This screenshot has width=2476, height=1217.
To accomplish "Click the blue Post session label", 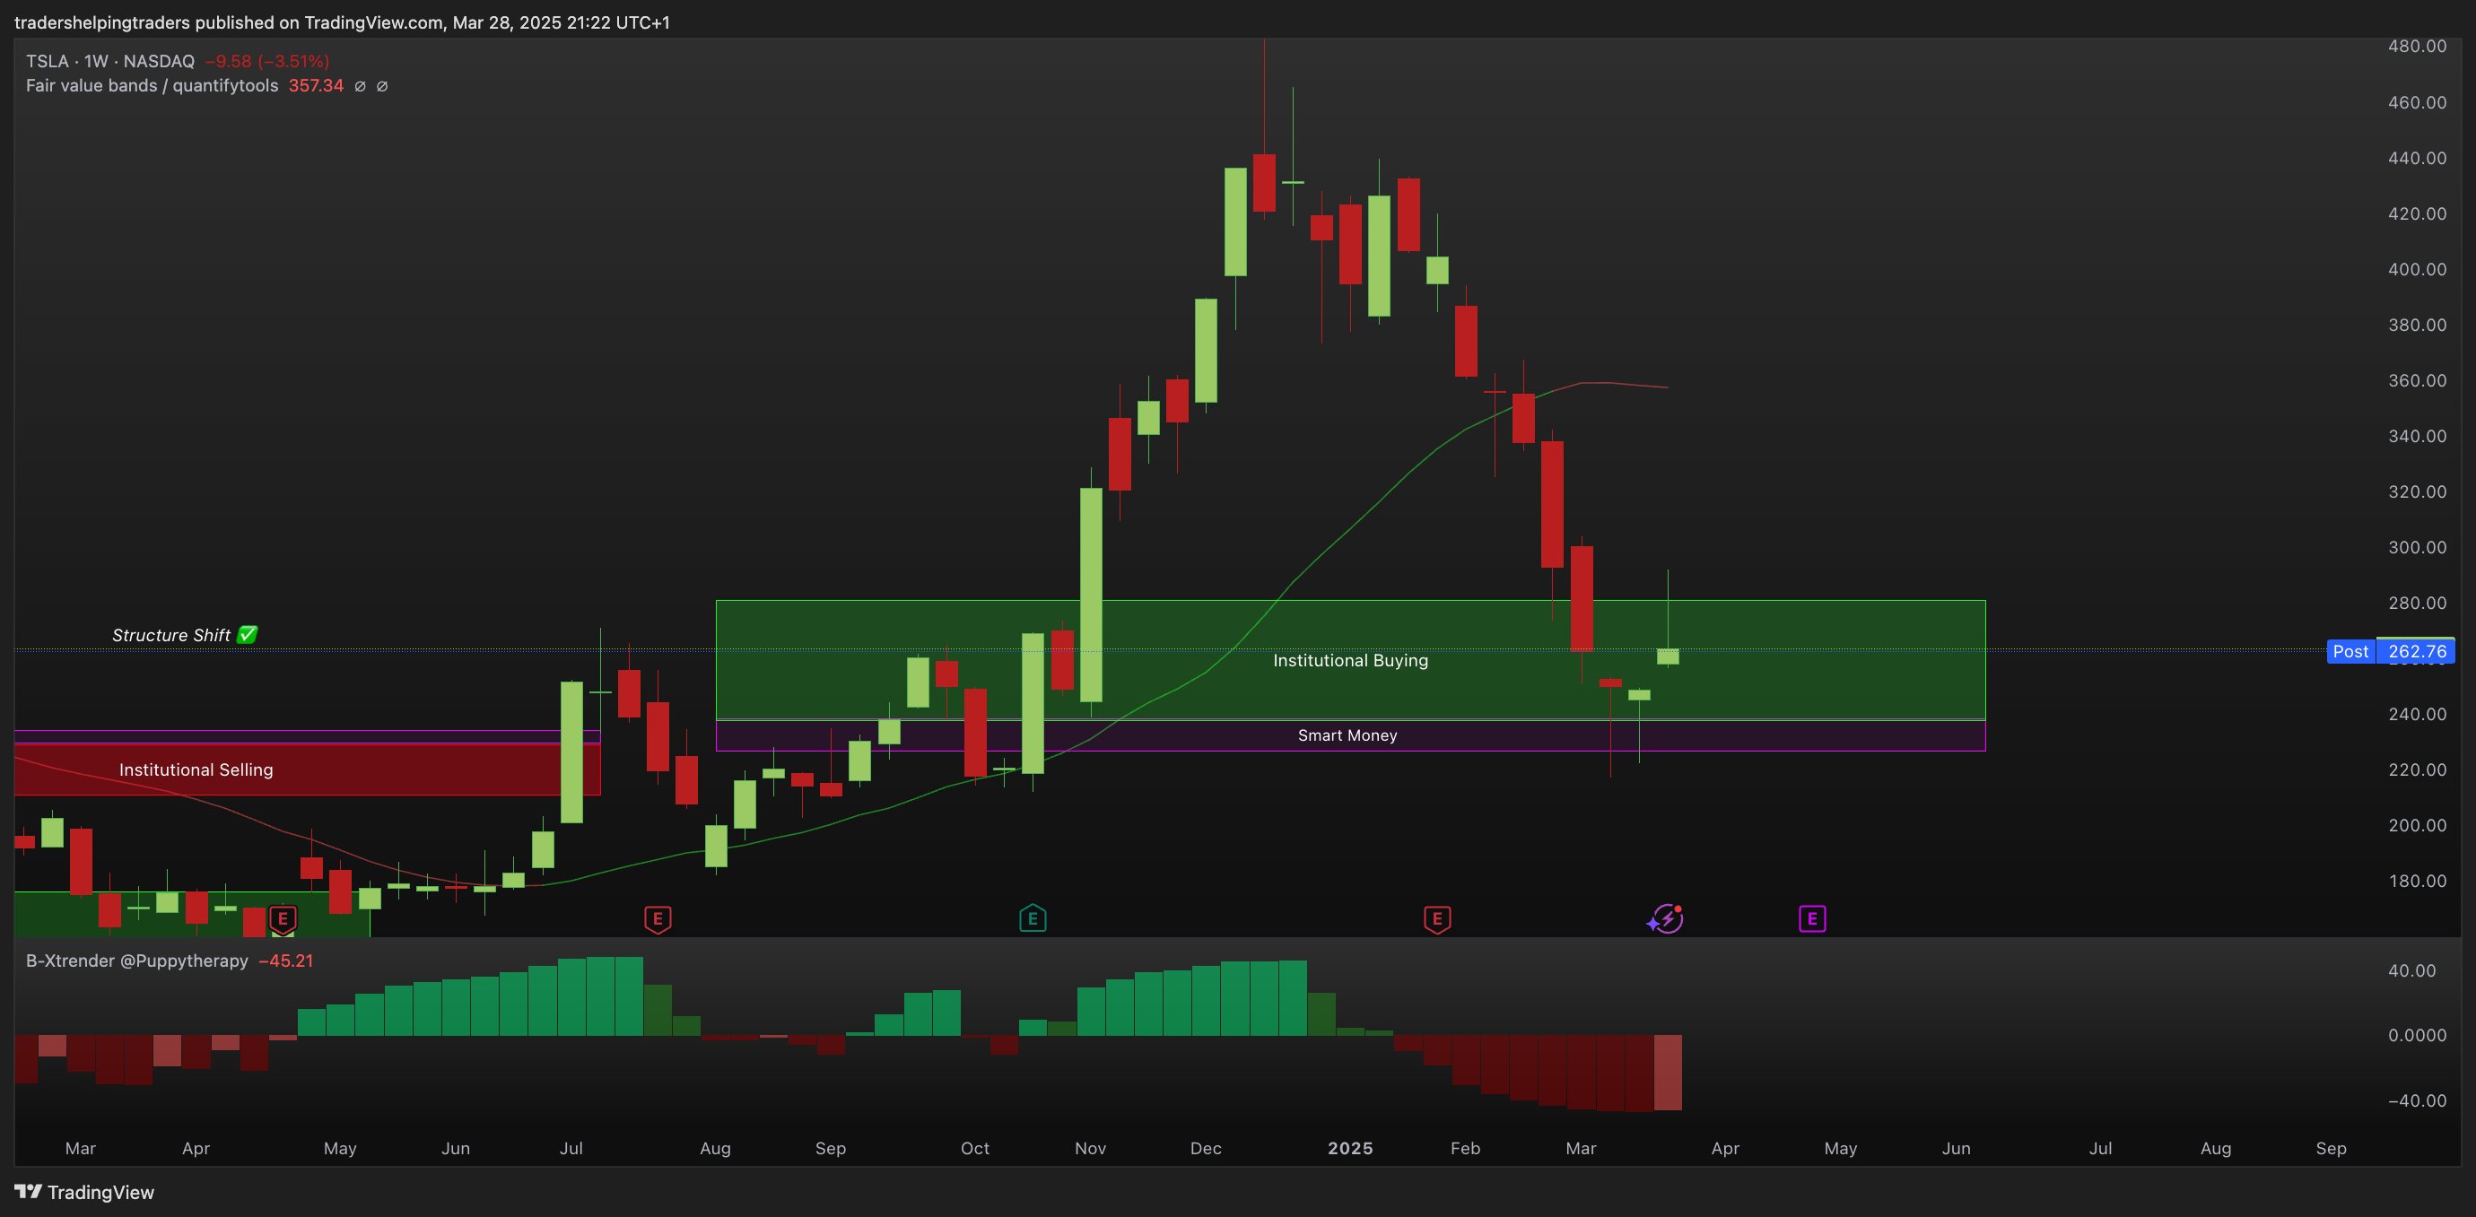I will click(2350, 651).
